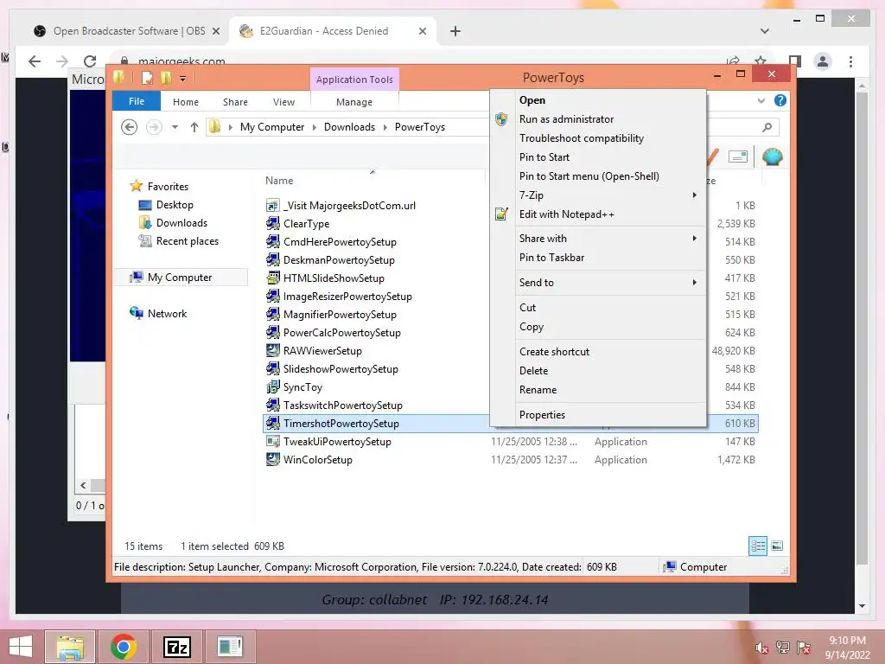Choose Edit with Notepad++
The height and width of the screenshot is (664, 885).
[598, 214]
